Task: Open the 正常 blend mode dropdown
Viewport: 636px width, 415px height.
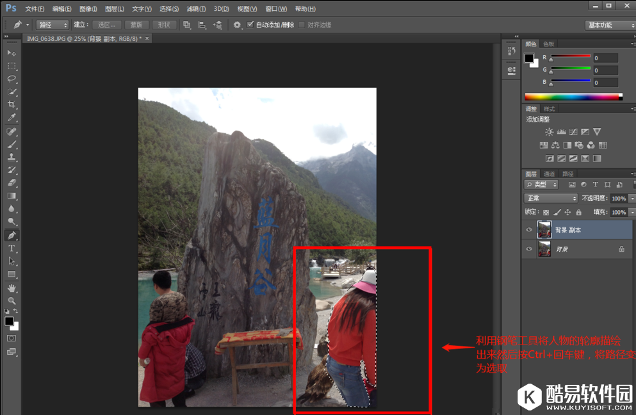Action: (x=551, y=199)
